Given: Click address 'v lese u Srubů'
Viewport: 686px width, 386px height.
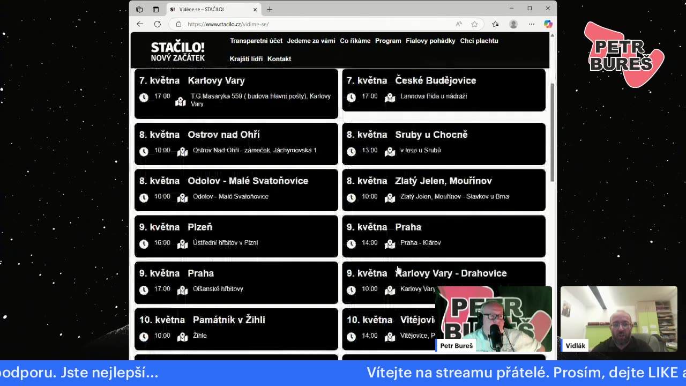Looking at the screenshot, I should pos(420,151).
